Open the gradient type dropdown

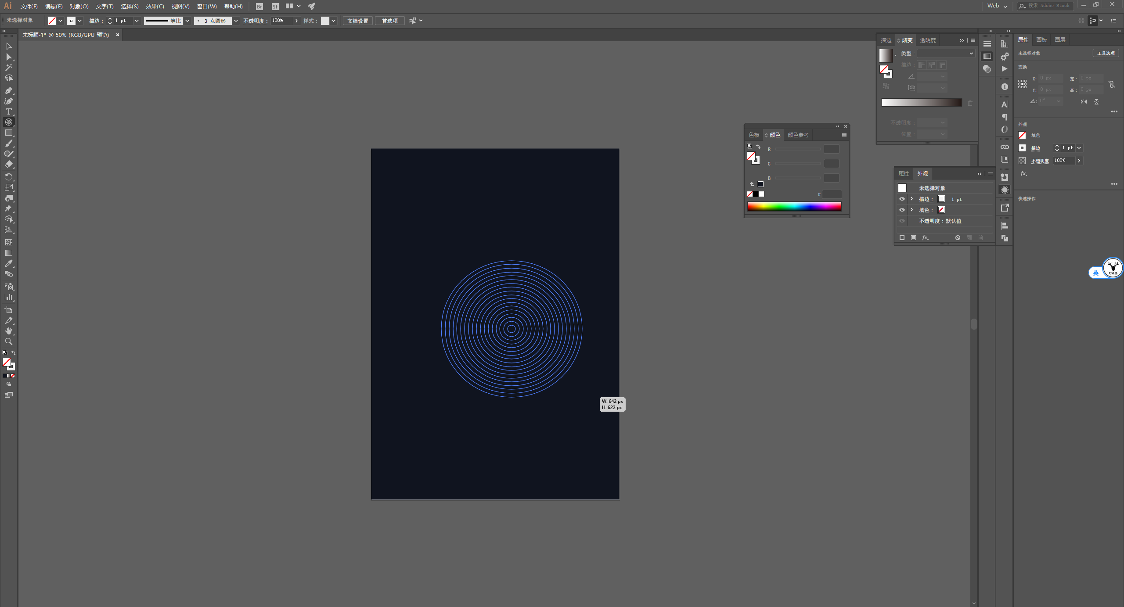pyautogui.click(x=946, y=53)
